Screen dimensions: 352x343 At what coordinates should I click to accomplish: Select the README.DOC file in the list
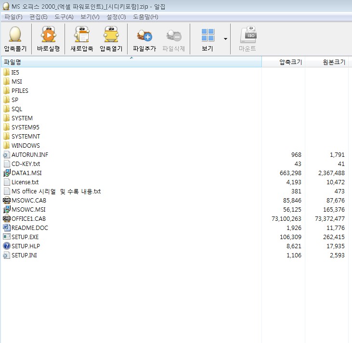coord(29,228)
